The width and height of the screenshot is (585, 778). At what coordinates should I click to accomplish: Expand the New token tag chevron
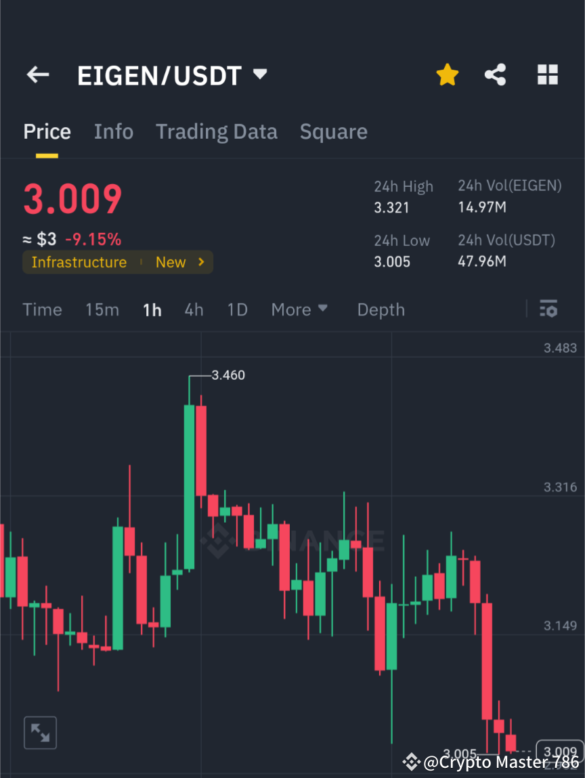coord(201,262)
